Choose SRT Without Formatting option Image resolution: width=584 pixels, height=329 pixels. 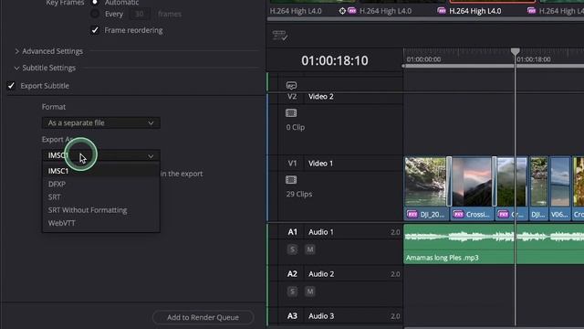(101, 210)
